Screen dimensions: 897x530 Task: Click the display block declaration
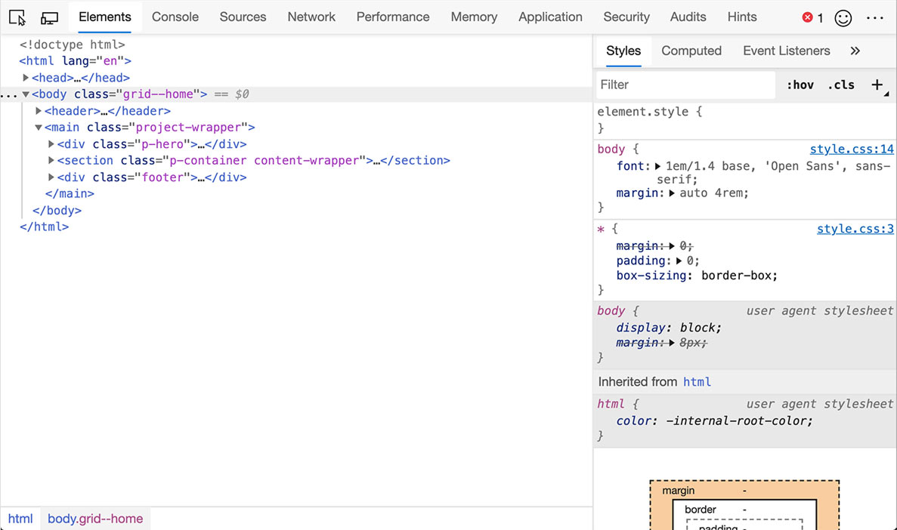pyautogui.click(x=669, y=328)
